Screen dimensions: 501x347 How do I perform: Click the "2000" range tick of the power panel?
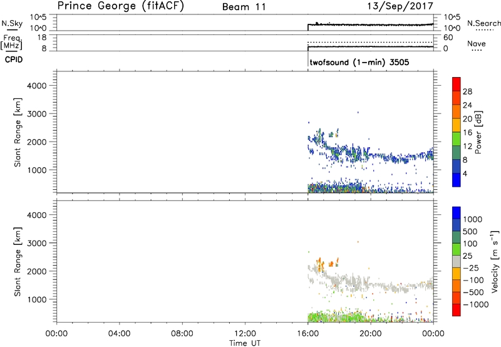click(37, 142)
